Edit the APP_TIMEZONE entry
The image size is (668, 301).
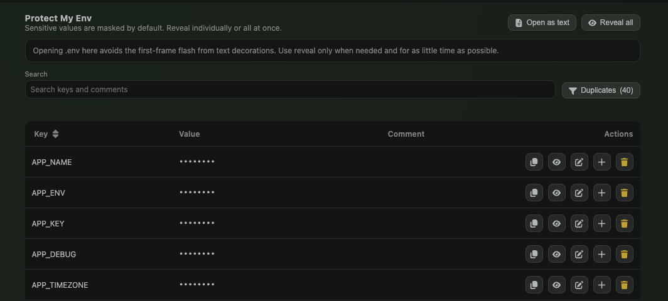tap(579, 285)
